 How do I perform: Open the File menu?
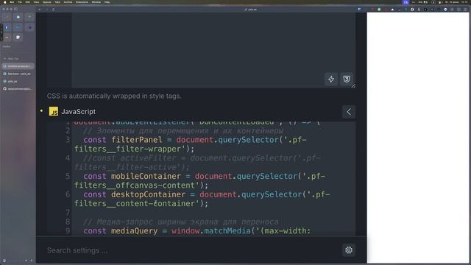20,2
